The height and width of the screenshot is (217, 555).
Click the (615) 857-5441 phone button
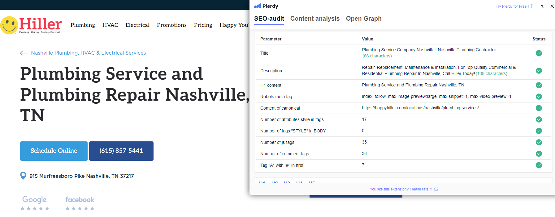tap(121, 151)
